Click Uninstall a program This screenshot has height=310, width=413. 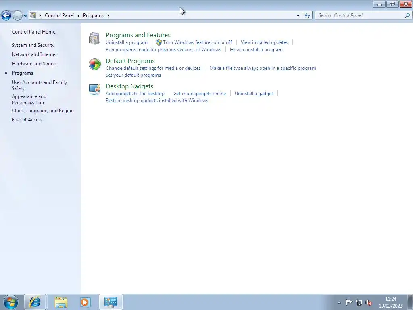point(126,42)
